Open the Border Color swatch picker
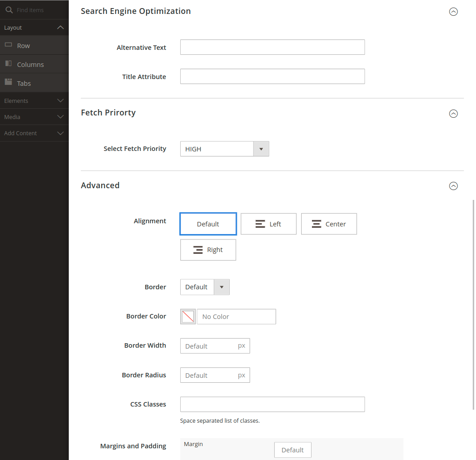The image size is (476, 460). pyautogui.click(x=188, y=317)
